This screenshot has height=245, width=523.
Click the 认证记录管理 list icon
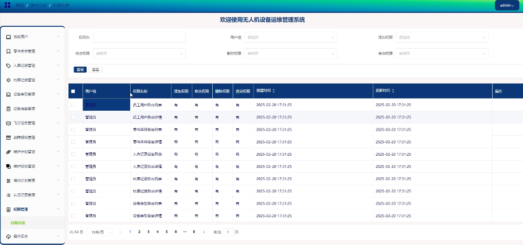9,195
